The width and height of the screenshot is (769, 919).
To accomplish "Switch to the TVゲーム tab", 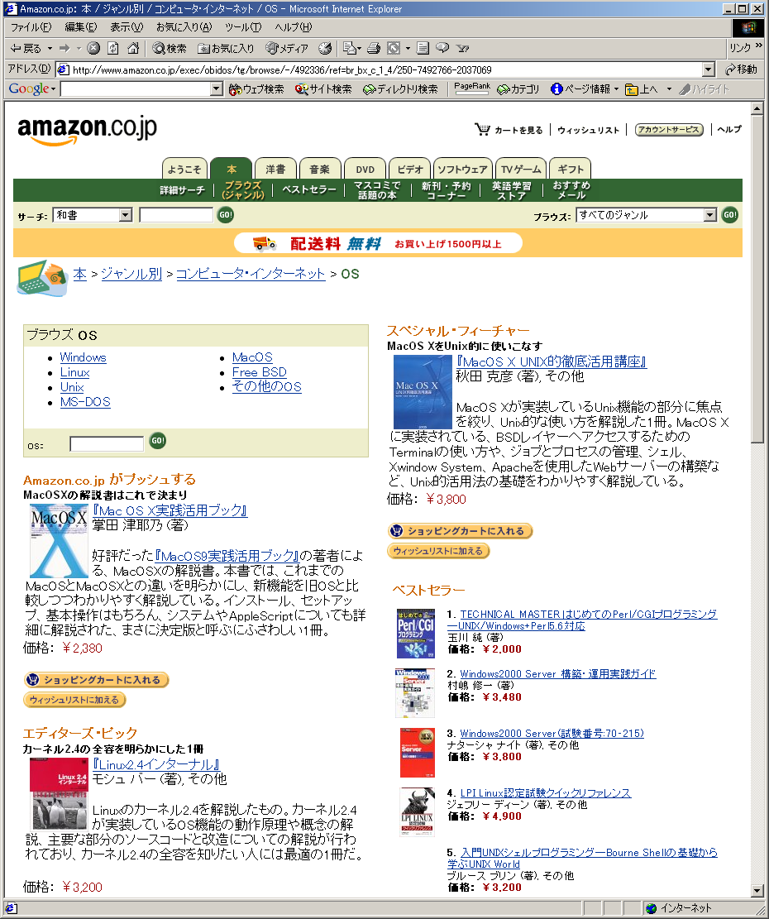I will [521, 169].
